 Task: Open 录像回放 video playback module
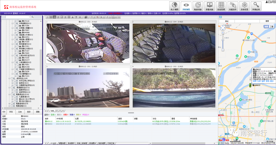(x=210, y=6)
